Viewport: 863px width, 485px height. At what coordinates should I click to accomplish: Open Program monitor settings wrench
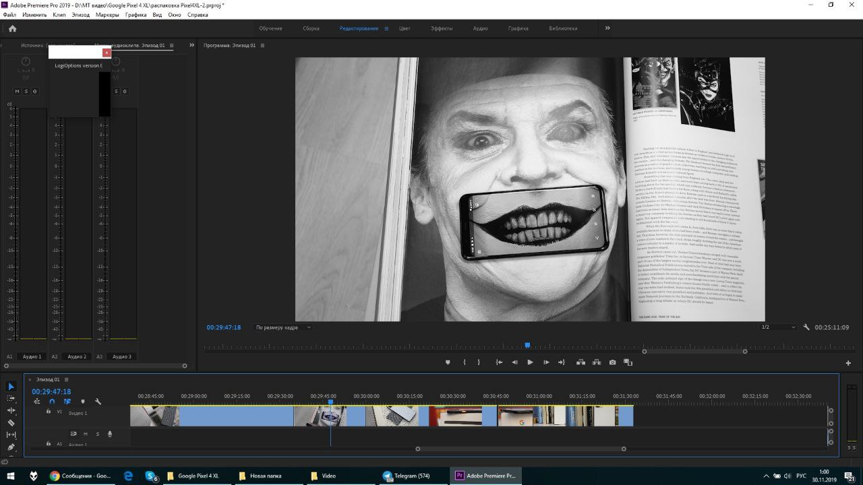point(806,327)
